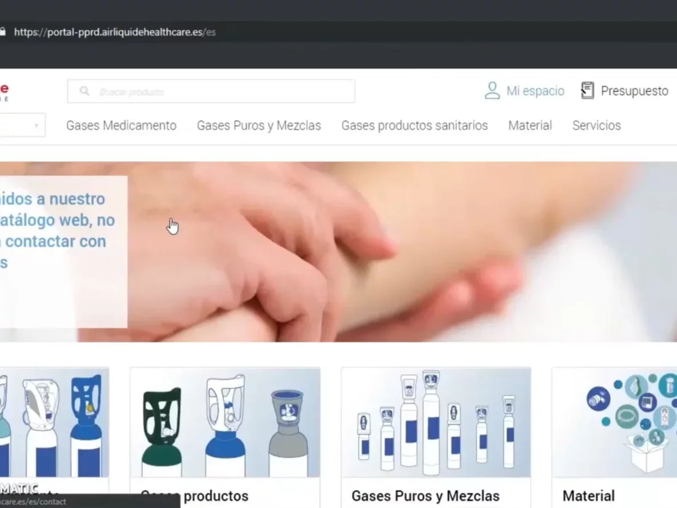The image size is (677, 508).
Task: Click the hero banner image of hands
Action: coord(400,251)
